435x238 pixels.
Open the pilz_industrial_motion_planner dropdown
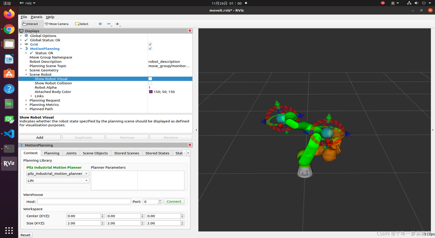point(58,173)
